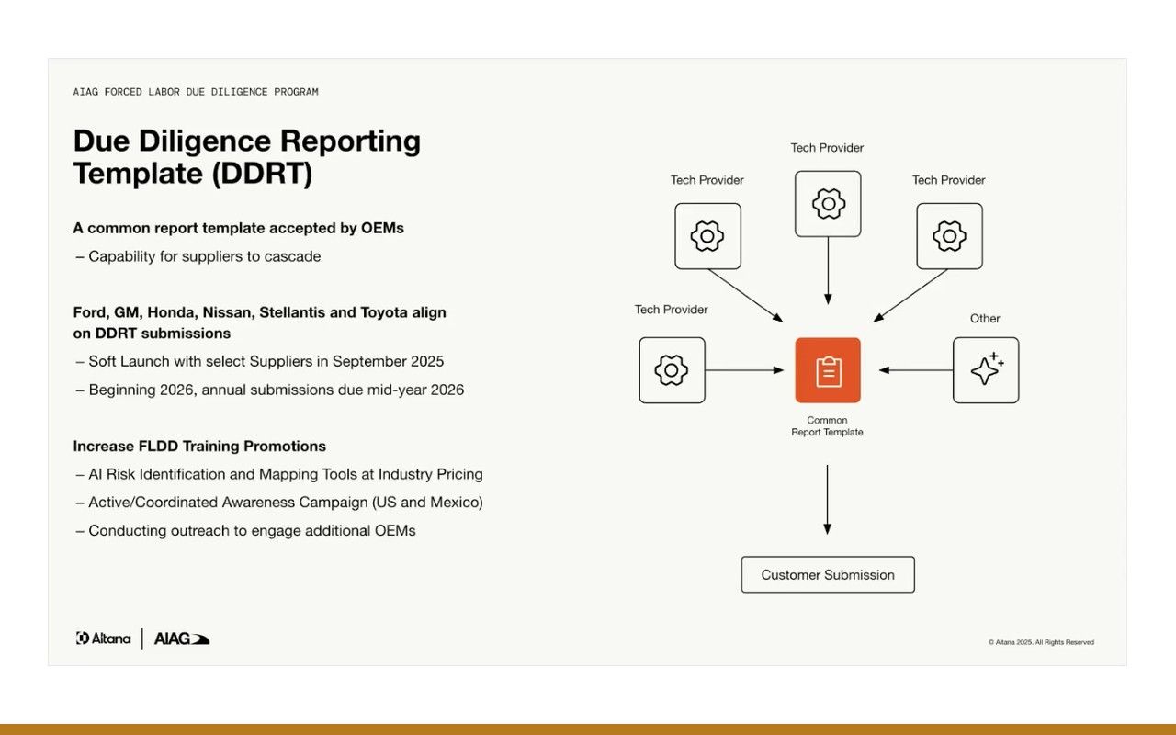This screenshot has height=735, width=1176.
Task: Click "Conducting outreach to engage additional OEMs"
Action: [x=245, y=530]
